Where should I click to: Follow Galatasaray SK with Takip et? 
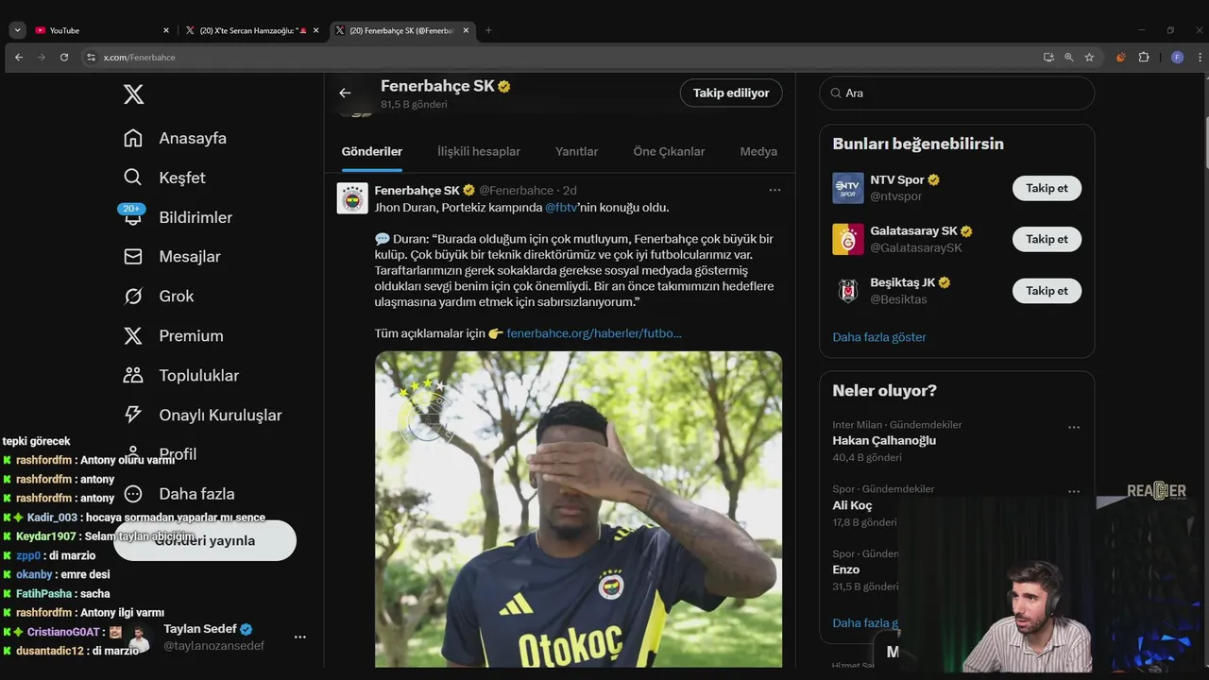[x=1047, y=239]
